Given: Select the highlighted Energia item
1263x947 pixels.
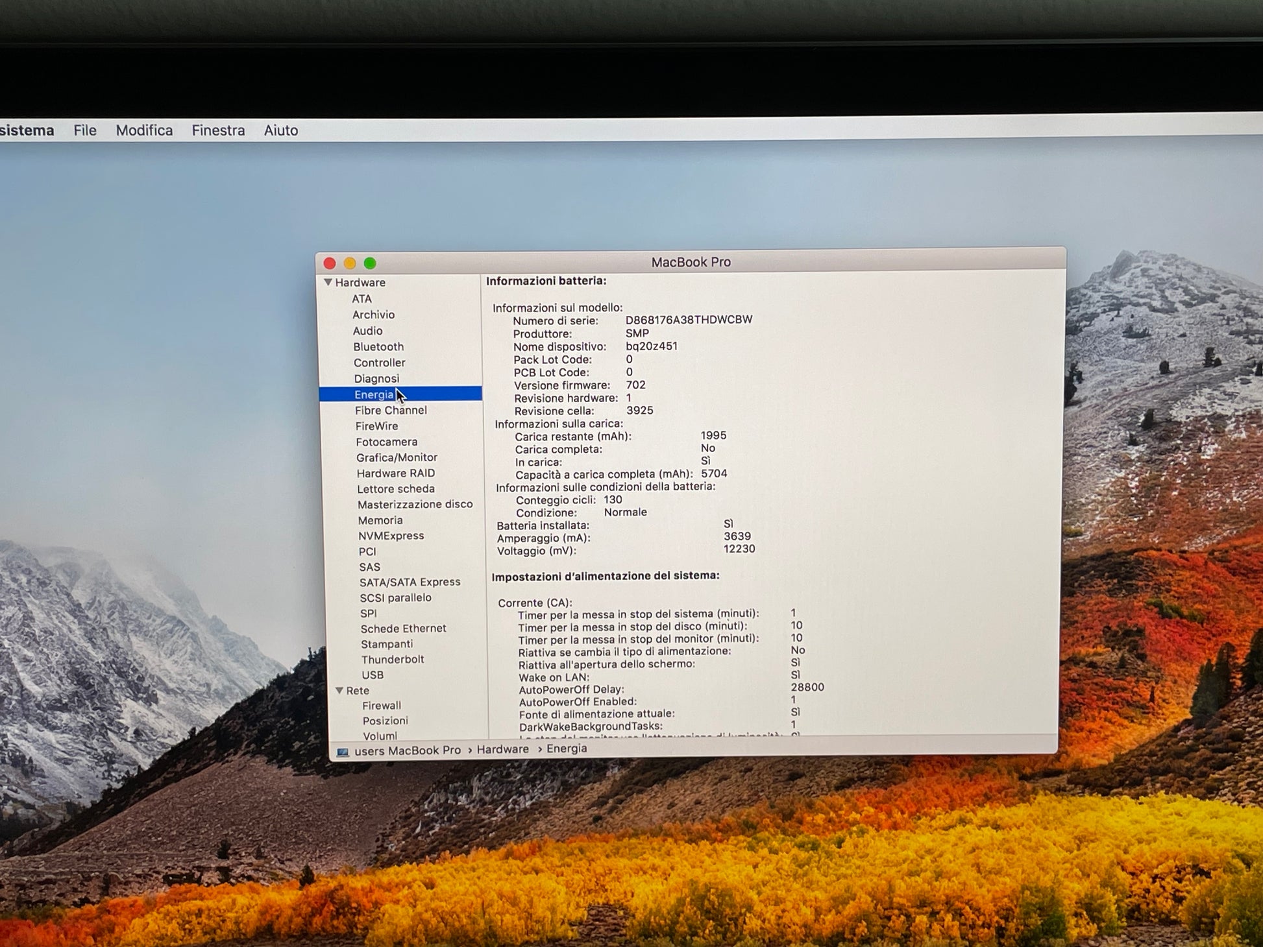Looking at the screenshot, I should point(400,394).
